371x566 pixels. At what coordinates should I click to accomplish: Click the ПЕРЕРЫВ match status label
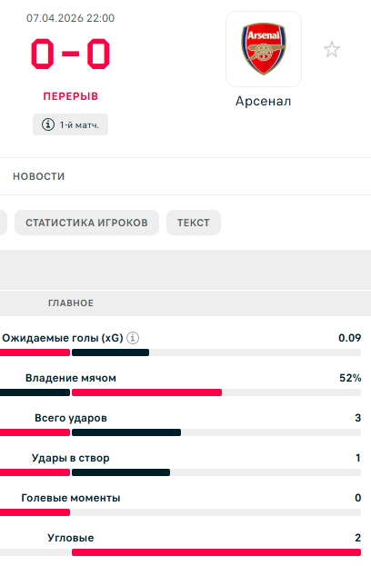pyautogui.click(x=71, y=96)
